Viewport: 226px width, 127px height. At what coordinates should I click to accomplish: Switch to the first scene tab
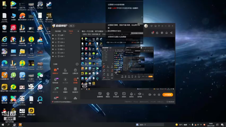pos(58,31)
